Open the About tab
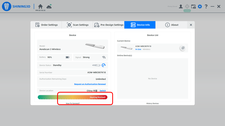This screenshot has width=225, height=126. [171, 25]
